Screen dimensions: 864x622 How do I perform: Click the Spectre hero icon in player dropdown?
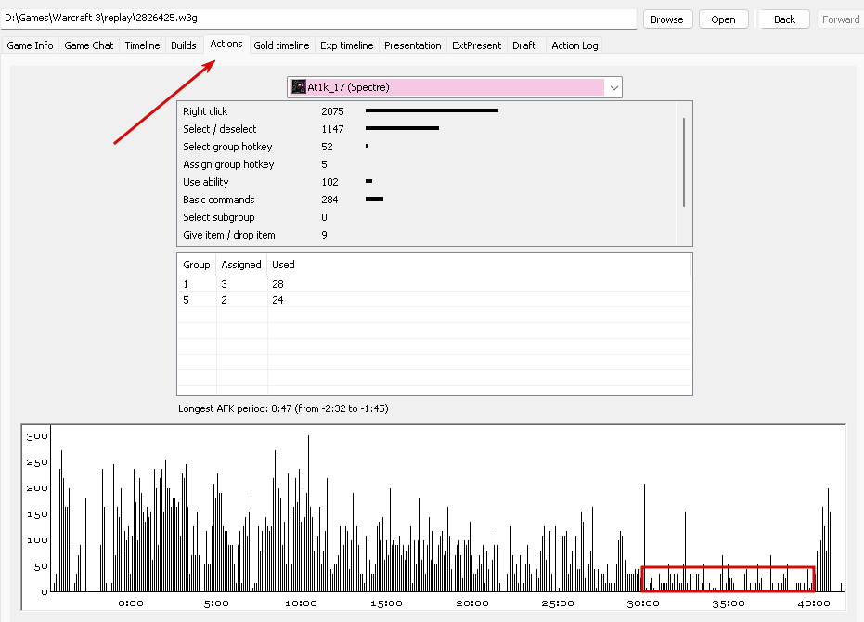coord(299,87)
